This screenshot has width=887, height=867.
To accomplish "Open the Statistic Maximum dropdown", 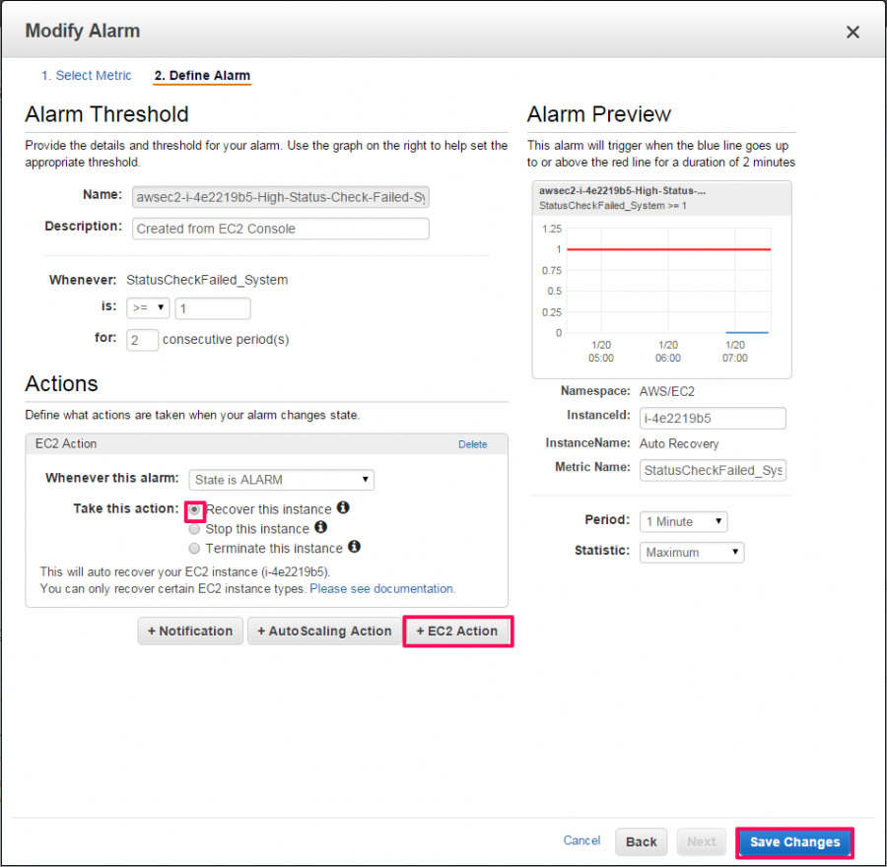I will pos(692,552).
